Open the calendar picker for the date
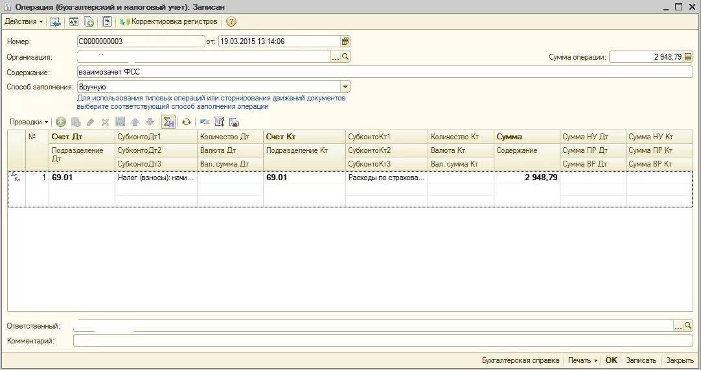The height and width of the screenshot is (370, 701). 345,41
